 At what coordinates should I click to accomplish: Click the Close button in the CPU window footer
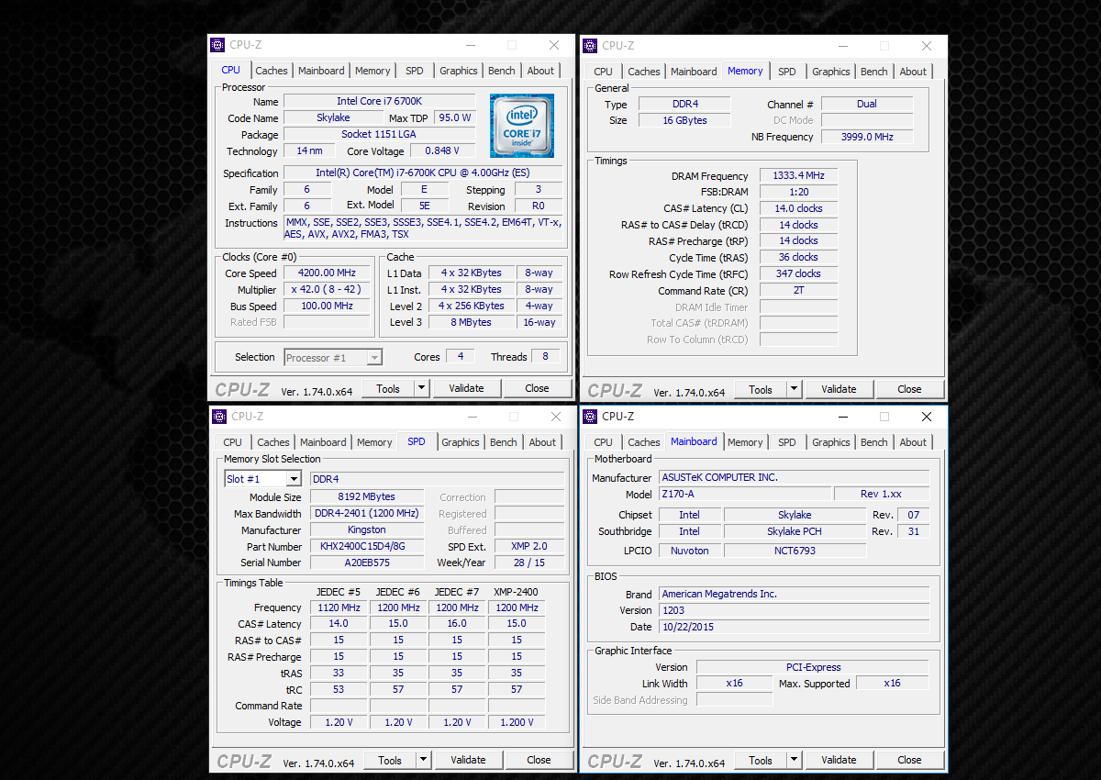click(x=537, y=388)
